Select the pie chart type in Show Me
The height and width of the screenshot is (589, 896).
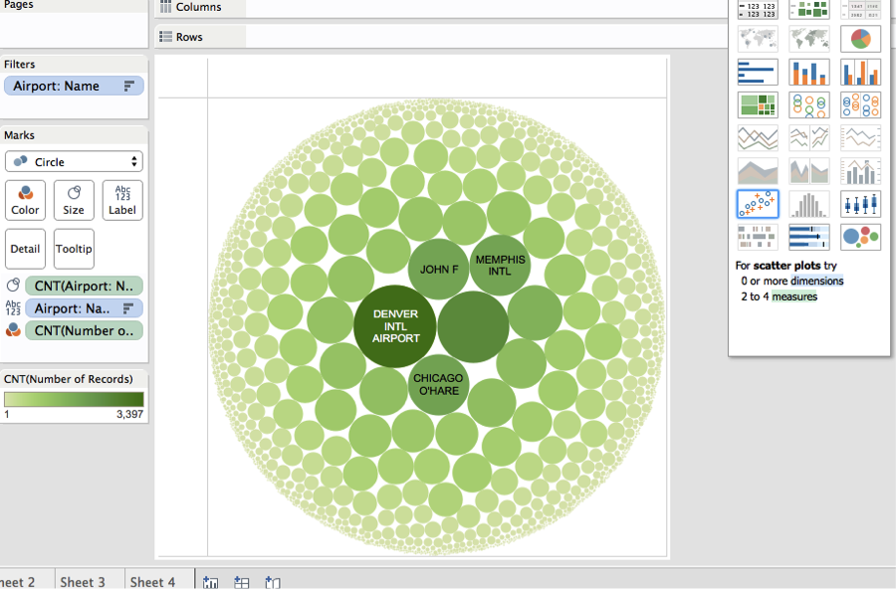860,40
